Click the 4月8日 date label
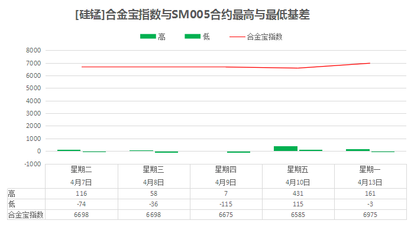This screenshot has height=227, width=414. 153,182
